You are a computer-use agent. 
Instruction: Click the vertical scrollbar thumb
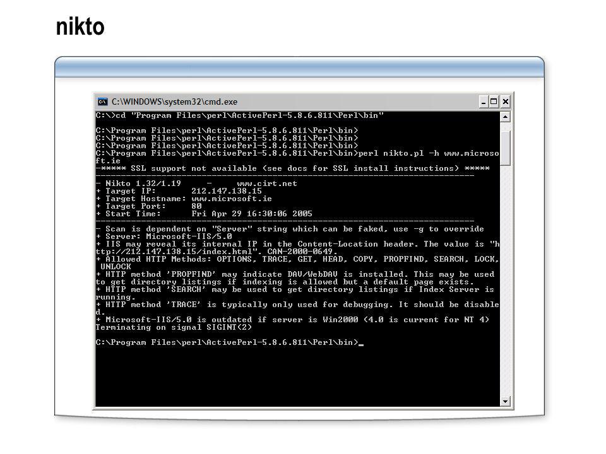pyautogui.click(x=505, y=148)
